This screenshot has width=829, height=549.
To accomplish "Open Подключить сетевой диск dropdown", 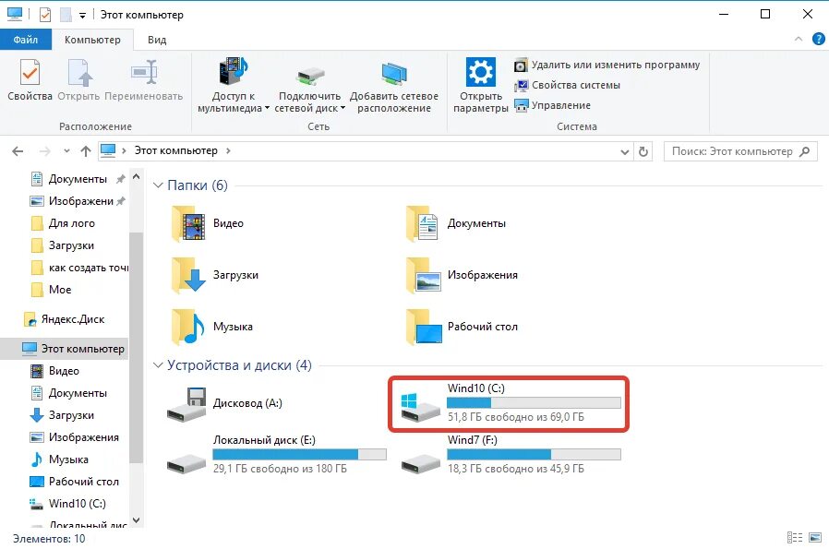I will [x=310, y=86].
